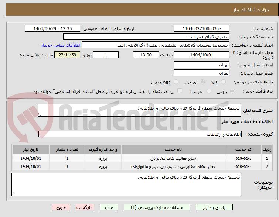Click quantity 1 in row 2

point(67,166)
